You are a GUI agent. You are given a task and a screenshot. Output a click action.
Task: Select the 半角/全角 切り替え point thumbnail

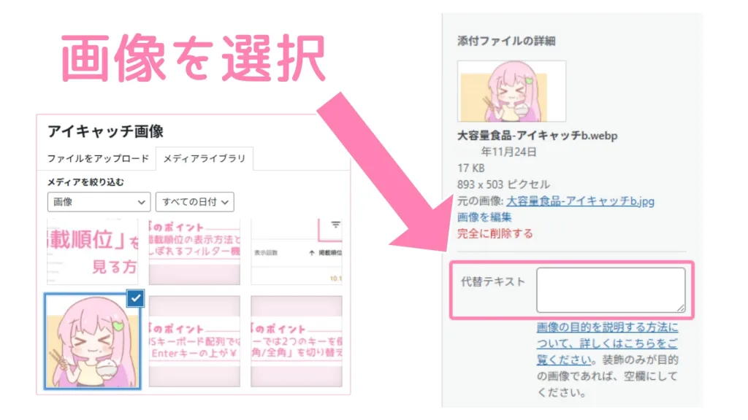pyautogui.click(x=297, y=341)
